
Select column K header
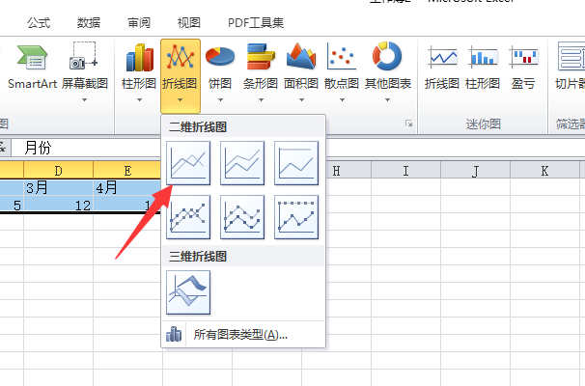pos(544,171)
